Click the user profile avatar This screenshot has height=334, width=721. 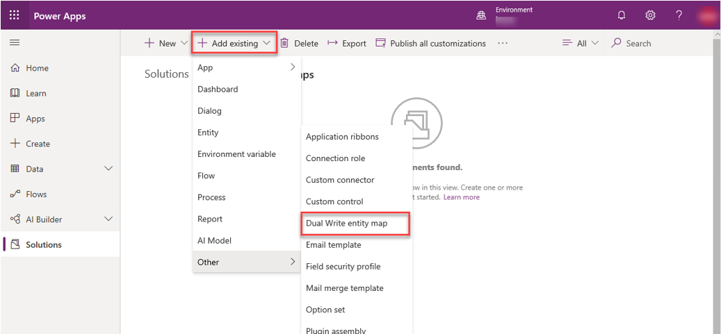point(708,15)
